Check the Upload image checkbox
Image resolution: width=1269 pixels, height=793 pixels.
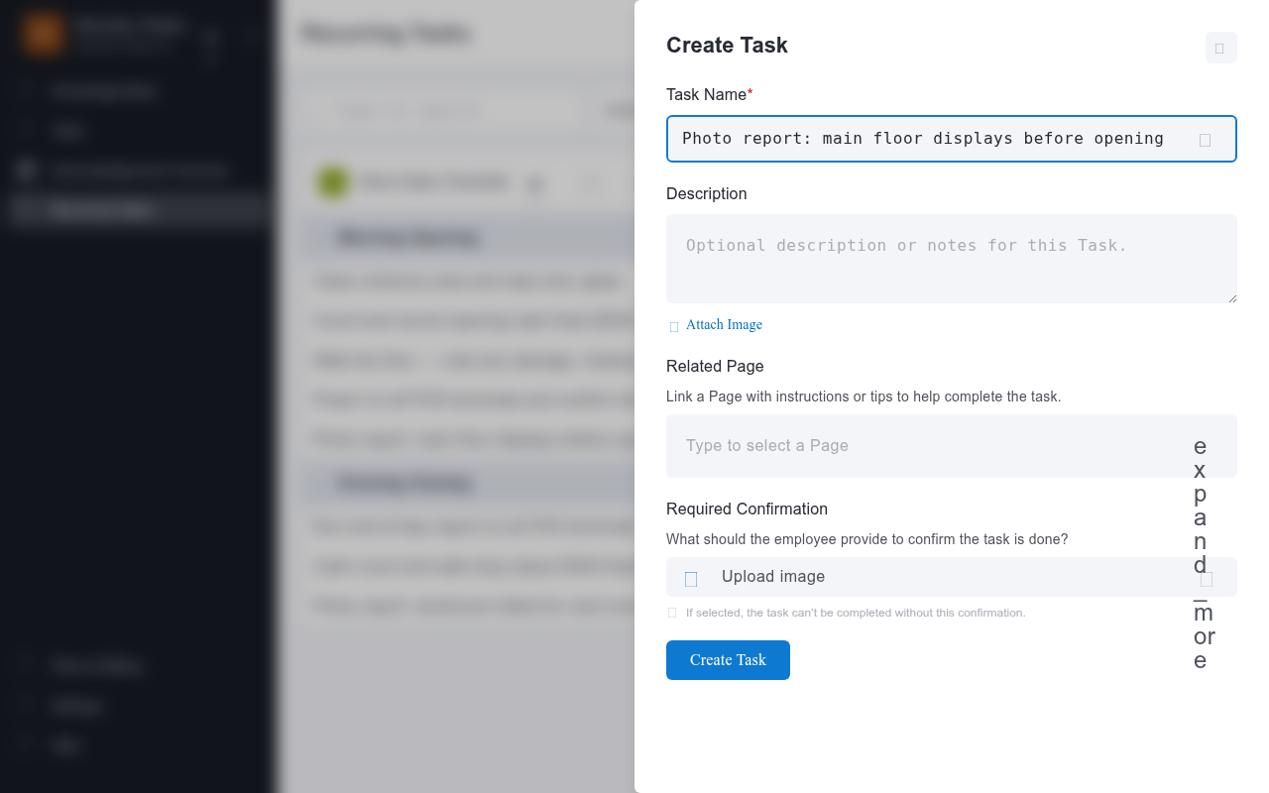(x=691, y=578)
